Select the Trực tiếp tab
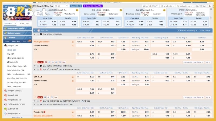Image resolution: width=216 pixels, height=121 pixels. [26, 41]
